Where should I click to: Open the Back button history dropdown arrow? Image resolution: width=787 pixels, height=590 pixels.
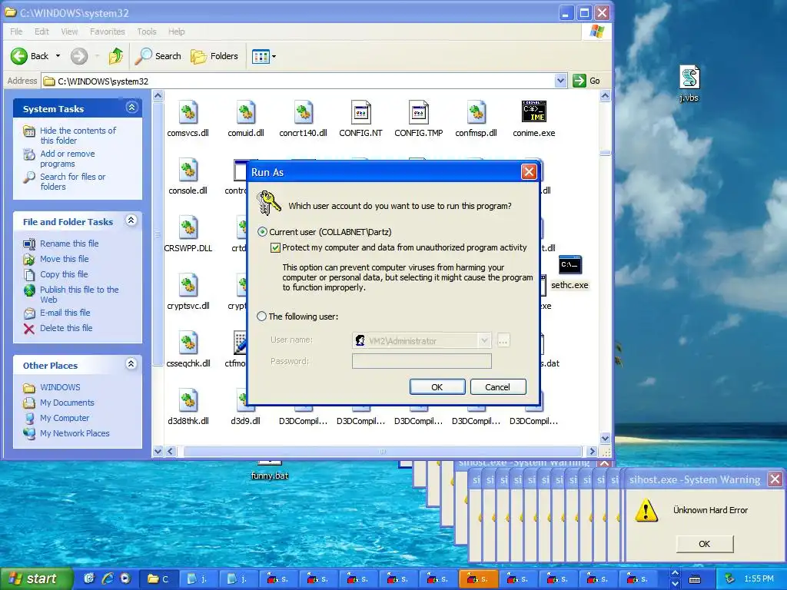pos(58,56)
